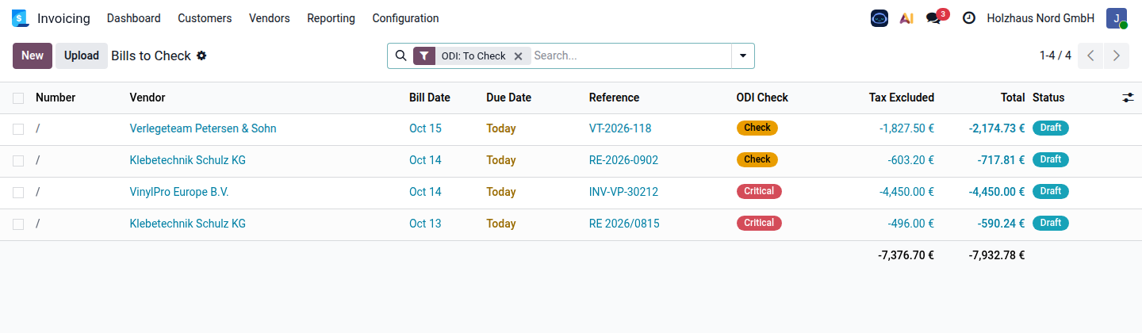Viewport: 1142px width, 333px height.
Task: Open the VinylPro Europe B.V. bill
Action: coord(179,192)
